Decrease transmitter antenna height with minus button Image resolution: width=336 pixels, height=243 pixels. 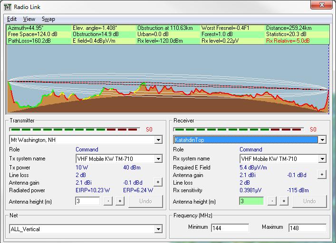(109, 201)
